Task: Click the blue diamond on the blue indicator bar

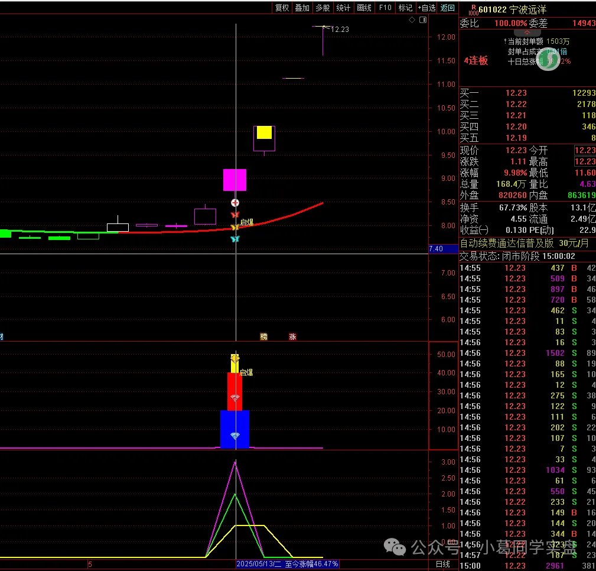Action: [x=235, y=436]
